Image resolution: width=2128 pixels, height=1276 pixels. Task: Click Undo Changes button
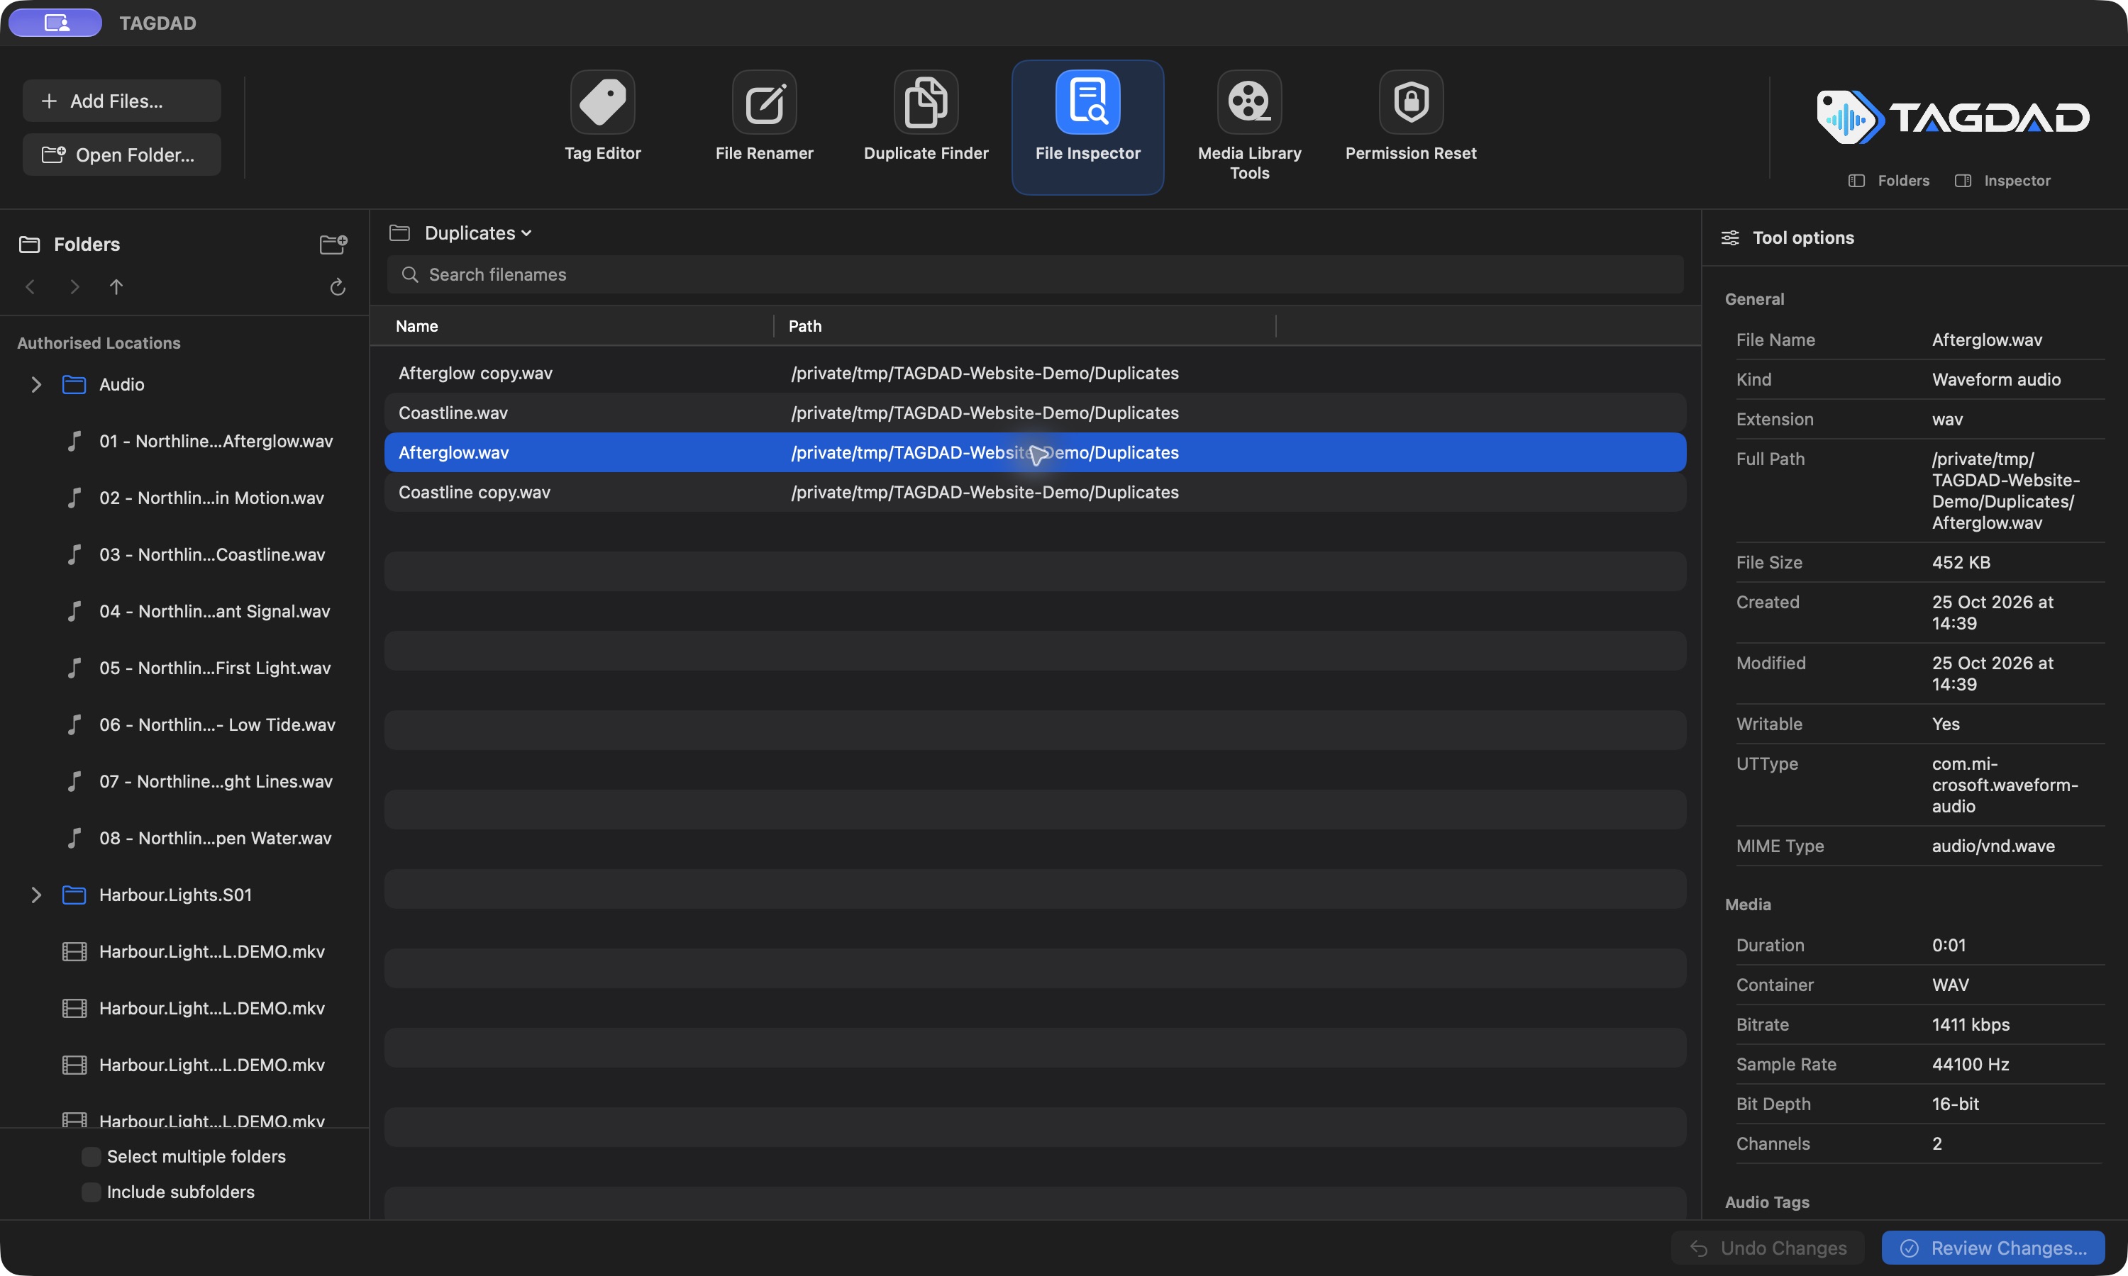coord(1768,1248)
